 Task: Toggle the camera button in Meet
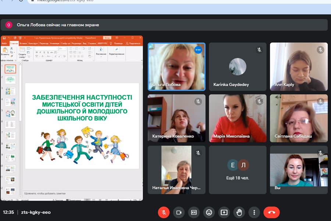pos(179,212)
